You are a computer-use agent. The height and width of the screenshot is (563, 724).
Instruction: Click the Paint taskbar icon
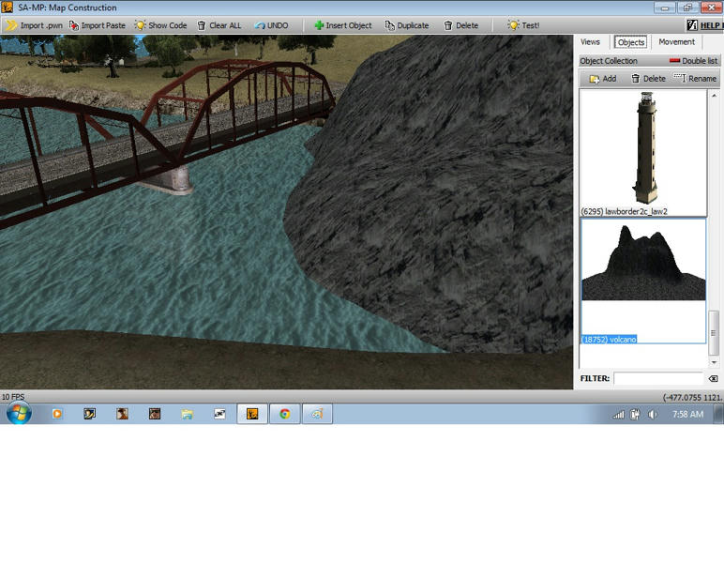tap(317, 414)
